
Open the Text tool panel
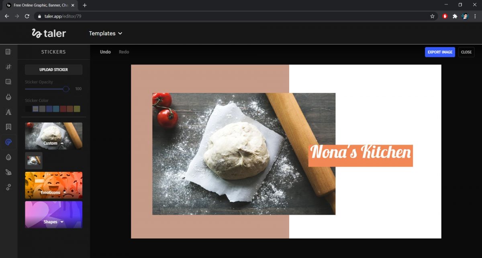8,112
